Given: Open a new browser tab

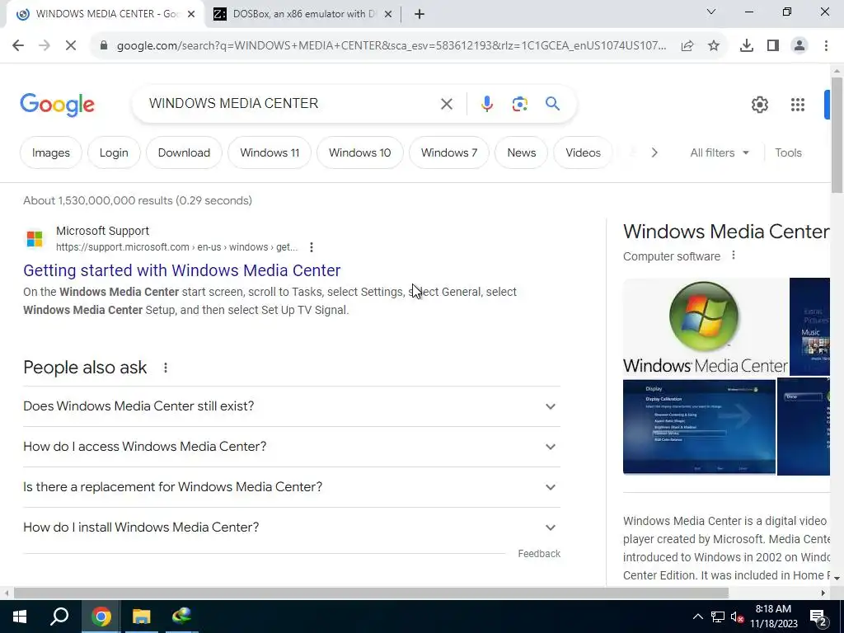Looking at the screenshot, I should 420,14.
